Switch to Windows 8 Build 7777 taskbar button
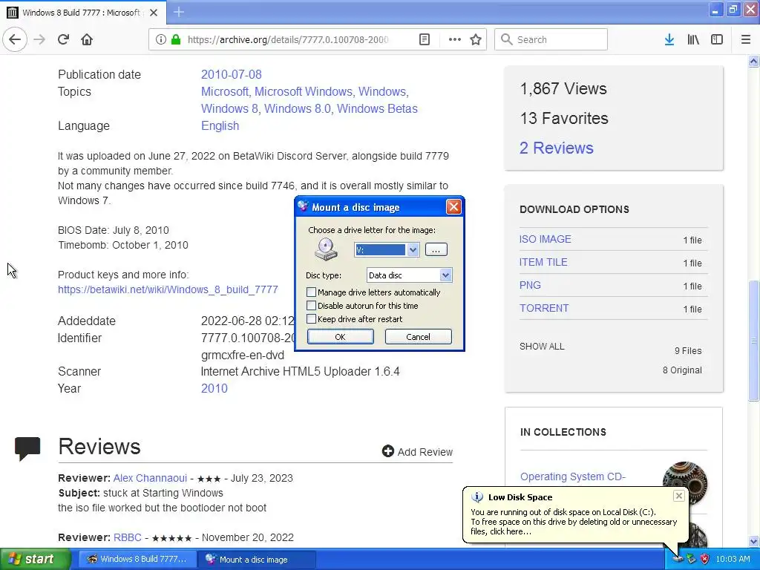 (x=137, y=560)
